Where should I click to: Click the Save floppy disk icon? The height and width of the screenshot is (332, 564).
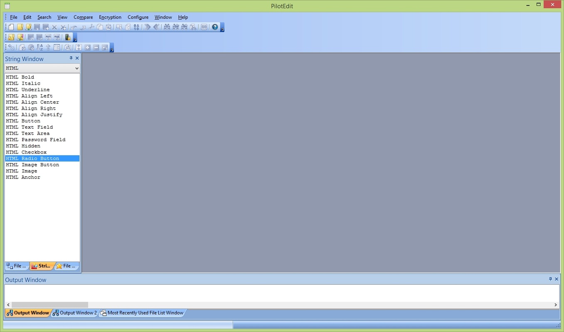[37, 27]
